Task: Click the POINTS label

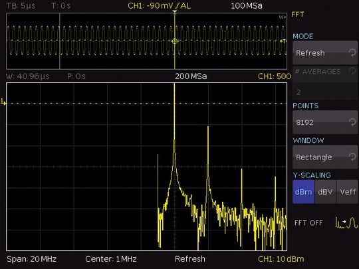Action: tap(306, 106)
